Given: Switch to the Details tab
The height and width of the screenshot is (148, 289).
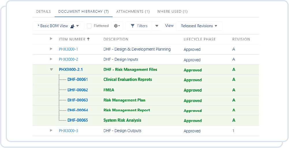Looking at the screenshot, I should [x=43, y=12].
